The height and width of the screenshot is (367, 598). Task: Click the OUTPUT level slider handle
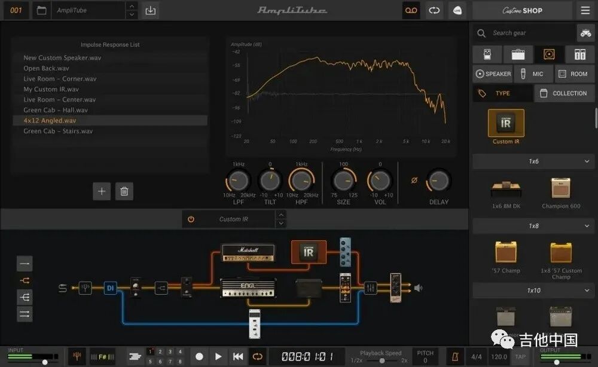557,362
